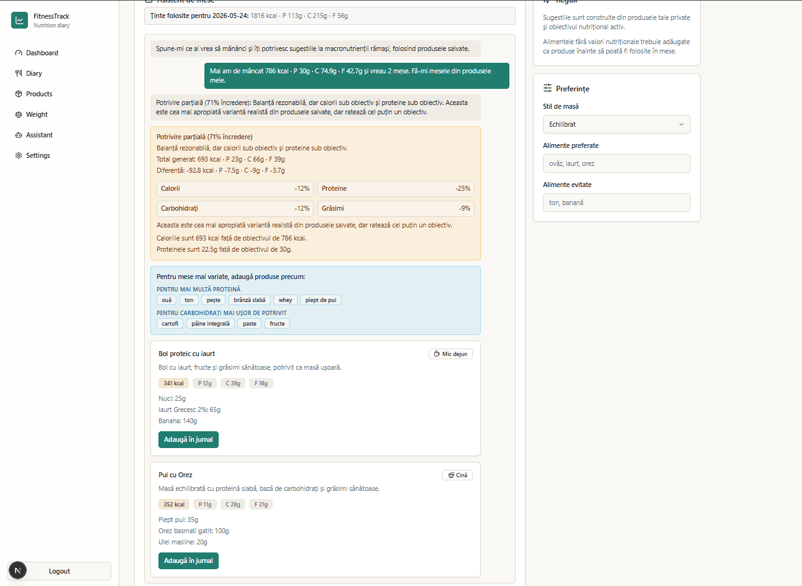Click the Logout button
The height and width of the screenshot is (586, 802).
click(x=60, y=571)
